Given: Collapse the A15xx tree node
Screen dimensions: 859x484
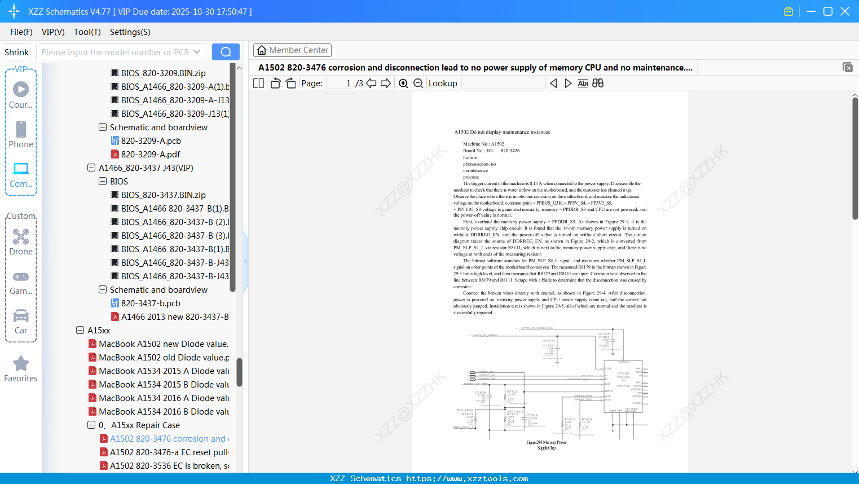Looking at the screenshot, I should 80,331.
